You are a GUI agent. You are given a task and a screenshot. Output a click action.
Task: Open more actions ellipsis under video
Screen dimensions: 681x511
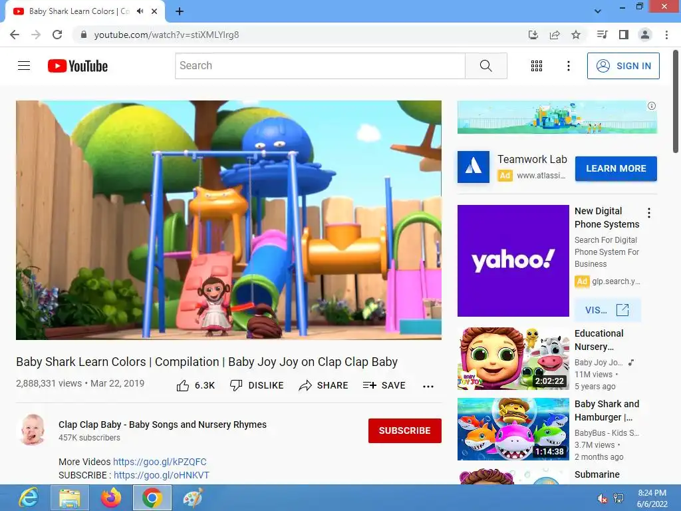click(428, 387)
